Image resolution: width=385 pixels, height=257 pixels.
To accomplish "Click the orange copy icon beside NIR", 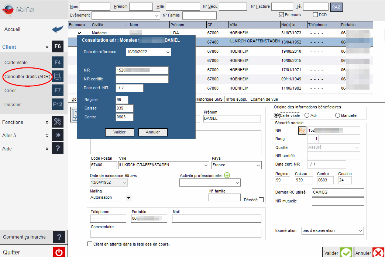I will pyautogui.click(x=302, y=131).
